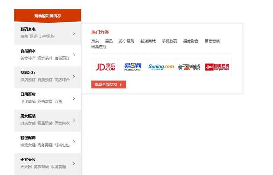Screen dimensions: 273x175
Task: Select the 蛋糕预订 sub-link
Action: 62,58
